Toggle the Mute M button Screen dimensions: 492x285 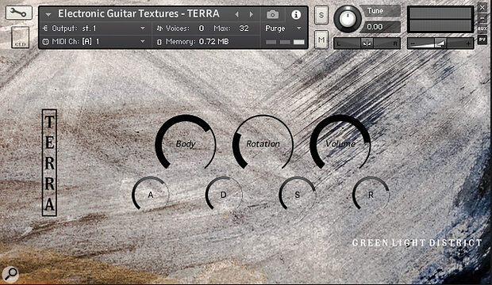coord(321,40)
